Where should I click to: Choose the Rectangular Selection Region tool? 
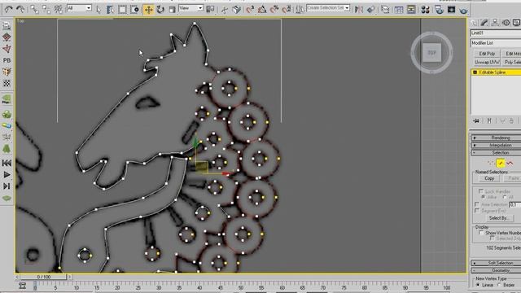pyautogui.click(x=123, y=10)
